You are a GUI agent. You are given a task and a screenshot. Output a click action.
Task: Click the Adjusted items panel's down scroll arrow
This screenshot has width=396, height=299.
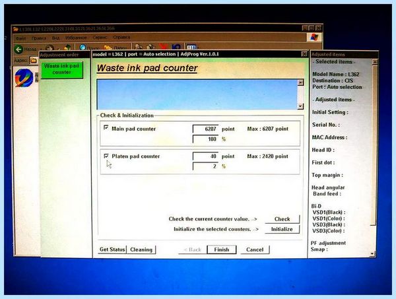[x=373, y=254]
